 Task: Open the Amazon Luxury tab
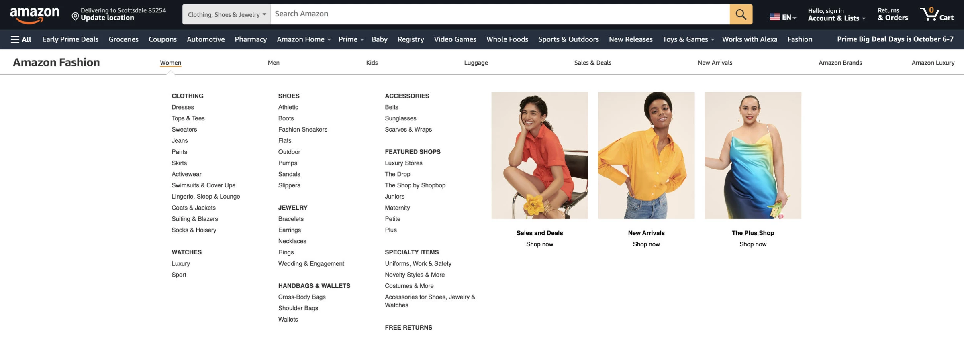[933, 63]
